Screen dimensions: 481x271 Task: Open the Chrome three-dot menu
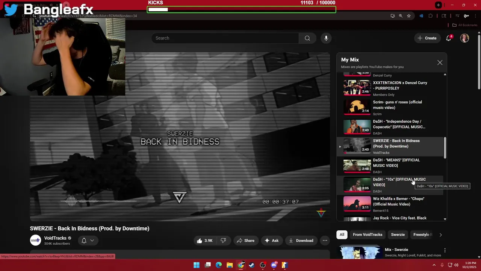click(475, 16)
